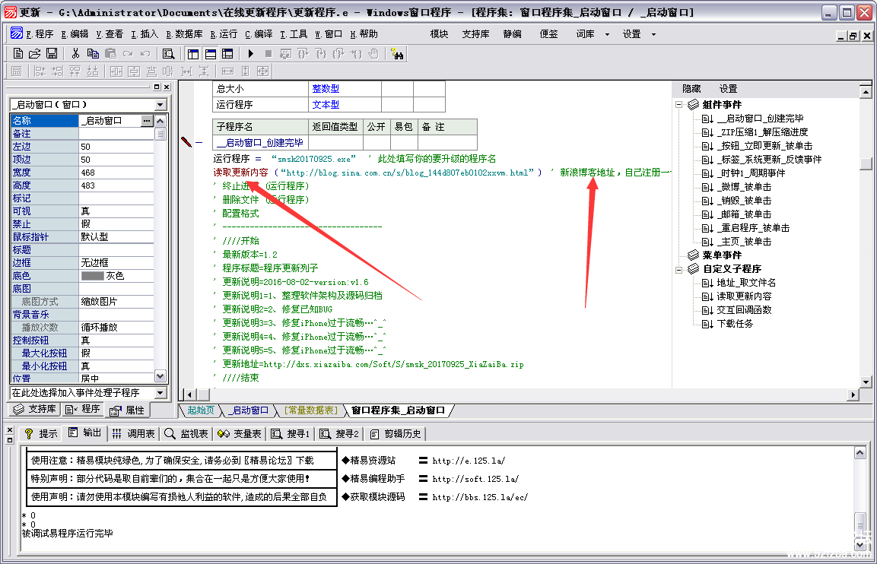Switch to the 起始页 editor tab
Viewport: 877px width, 564px height.
(x=201, y=410)
